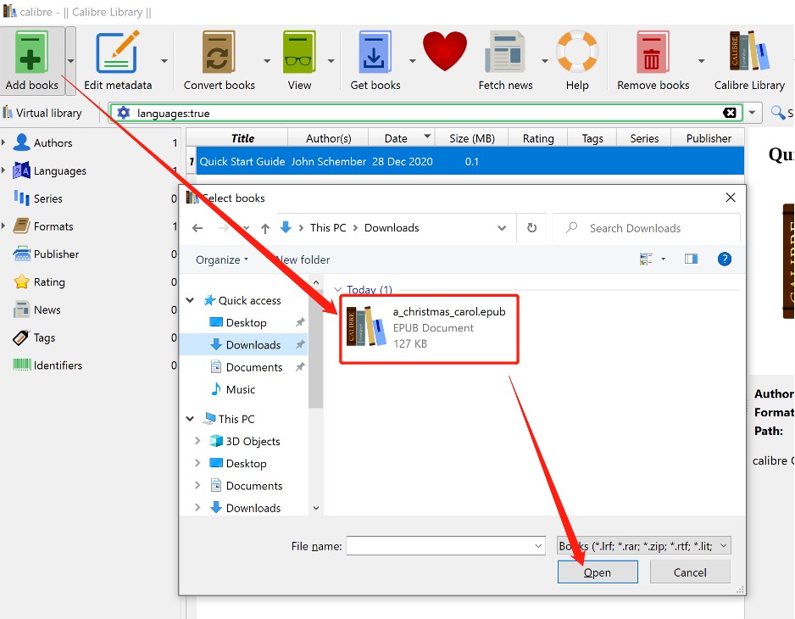Click the Virtual library button
This screenshot has width=795, height=619.
click(42, 113)
